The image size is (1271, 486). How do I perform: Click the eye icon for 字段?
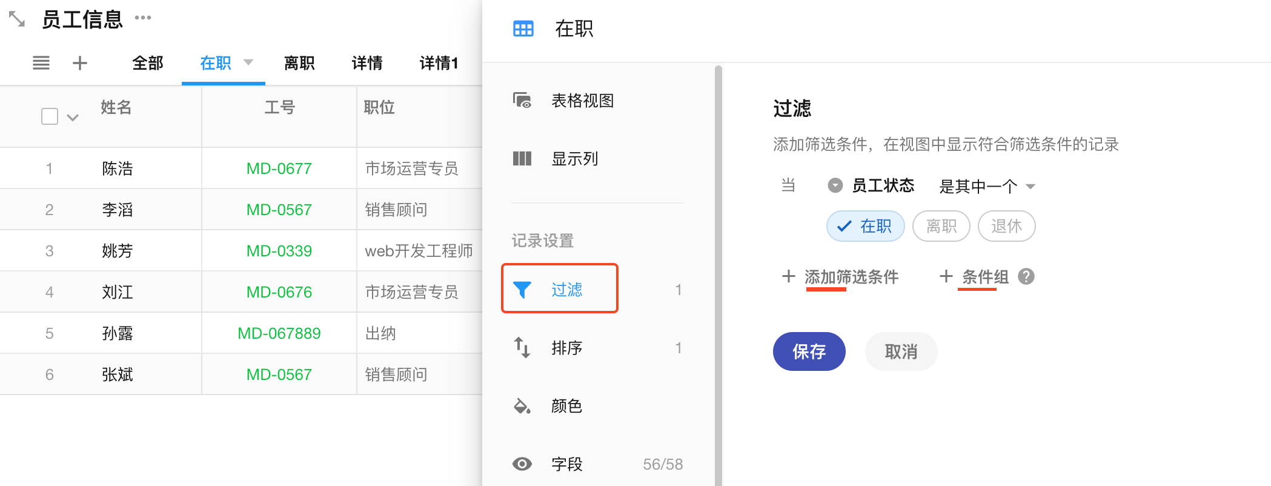522,464
